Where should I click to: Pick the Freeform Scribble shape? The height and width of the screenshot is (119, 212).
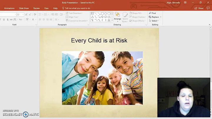pyautogui.click(x=92, y=20)
